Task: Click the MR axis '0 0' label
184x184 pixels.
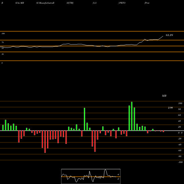Action: 180,133
